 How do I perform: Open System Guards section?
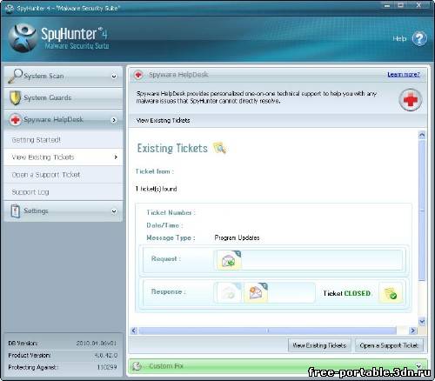(64, 98)
